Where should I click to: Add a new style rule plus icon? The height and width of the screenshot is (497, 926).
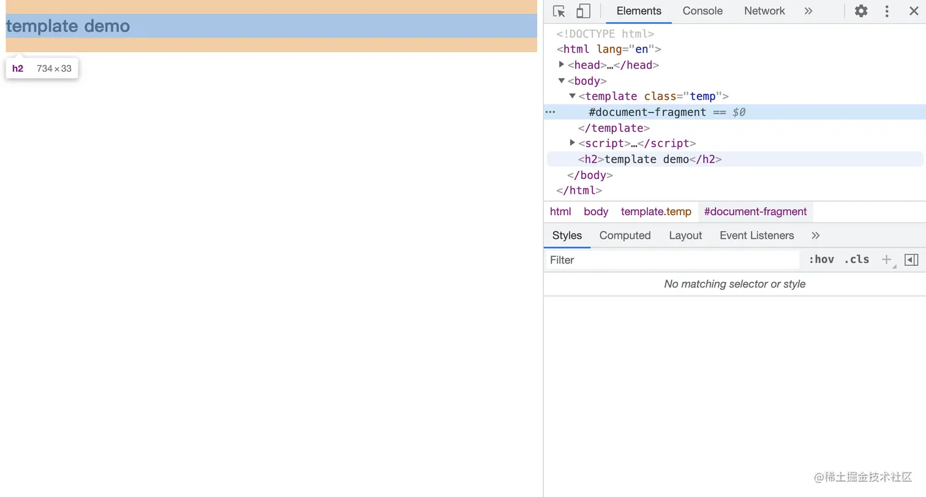(x=886, y=260)
